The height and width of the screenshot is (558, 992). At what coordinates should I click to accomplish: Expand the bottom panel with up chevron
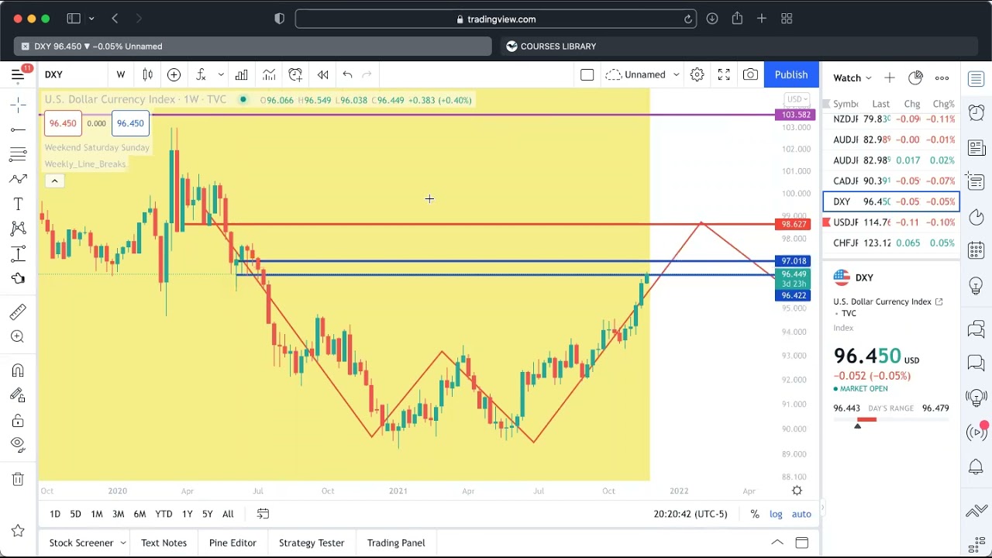(x=777, y=542)
